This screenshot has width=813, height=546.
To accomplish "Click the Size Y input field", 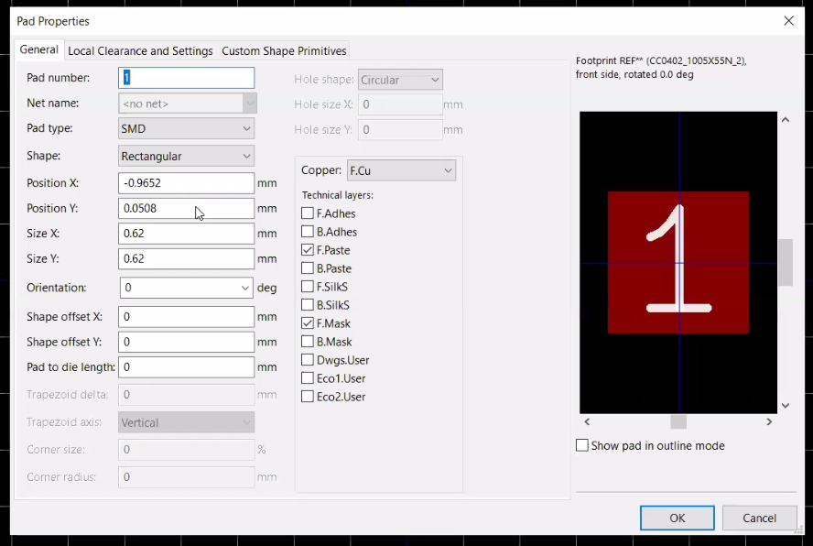I will 187,258.
